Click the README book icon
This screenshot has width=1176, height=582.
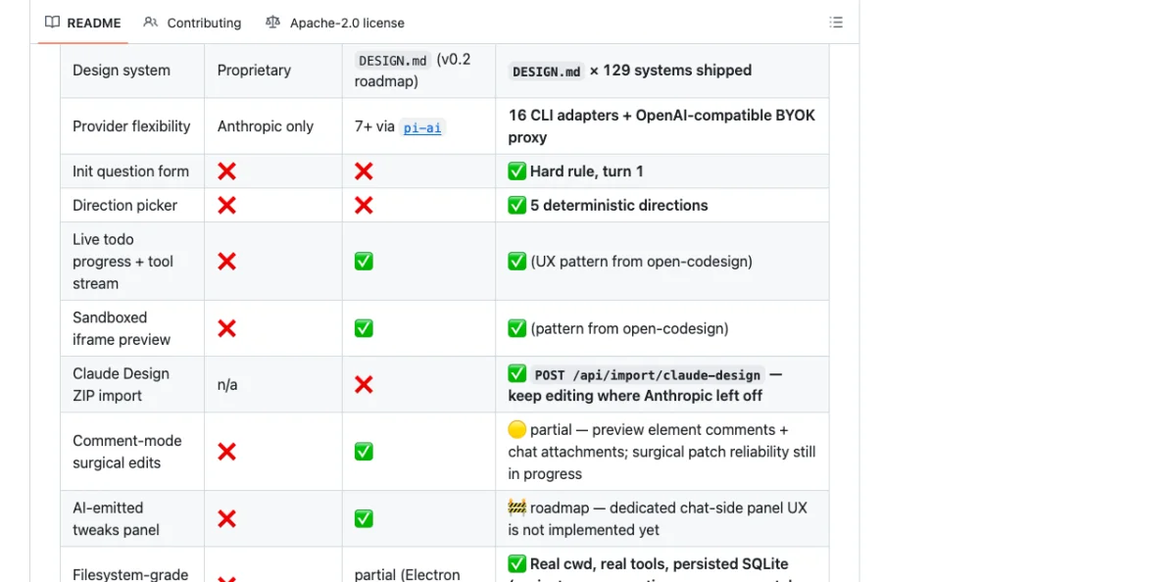(53, 23)
